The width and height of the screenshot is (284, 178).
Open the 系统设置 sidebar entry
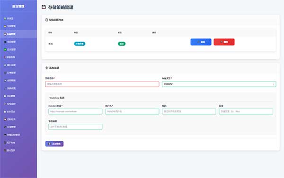tap(10, 88)
